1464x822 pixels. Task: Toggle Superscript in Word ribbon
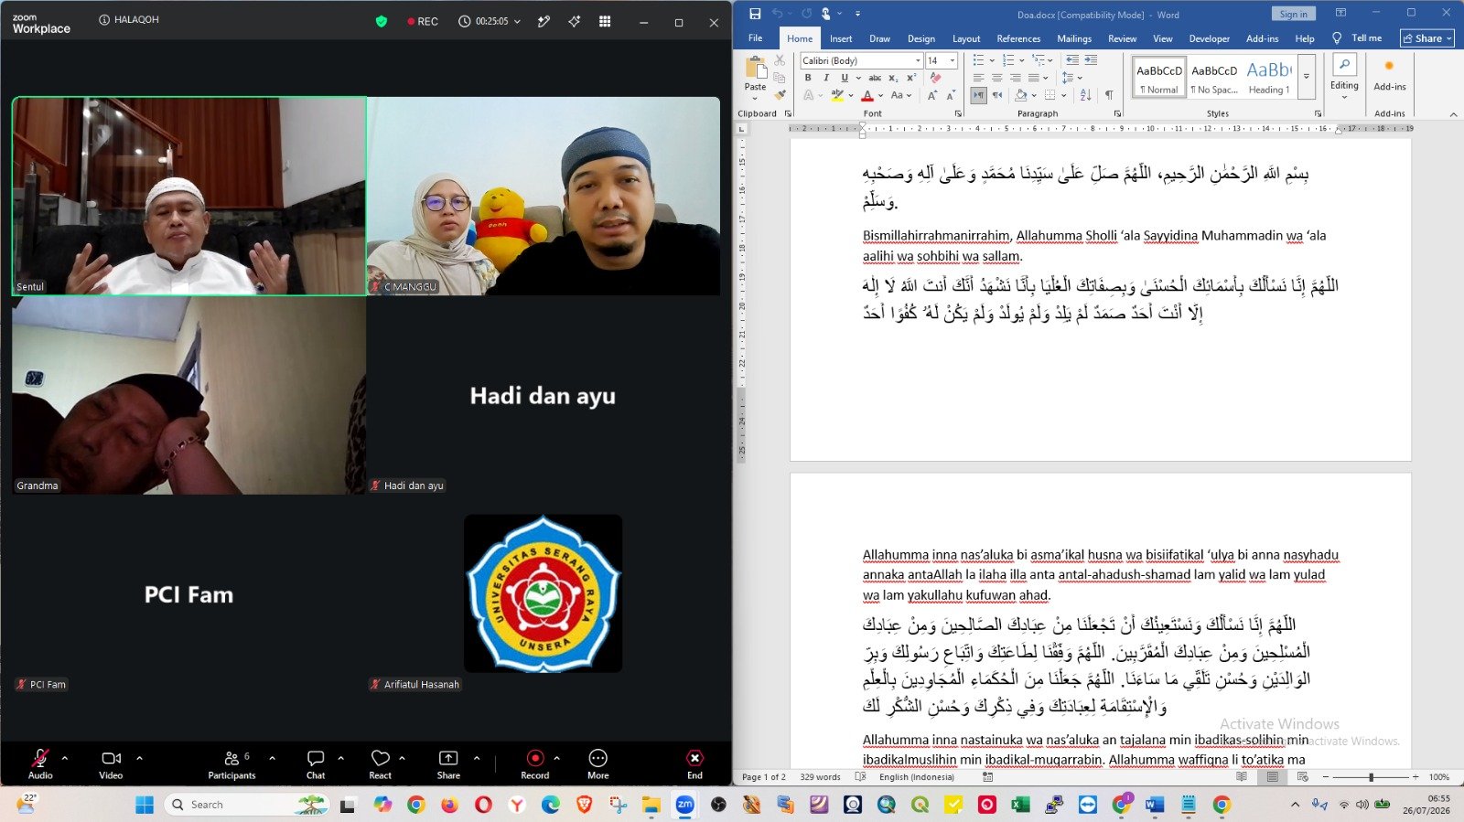pos(911,78)
